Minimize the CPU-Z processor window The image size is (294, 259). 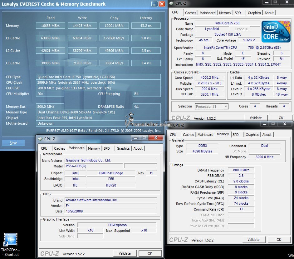tap(267, 2)
